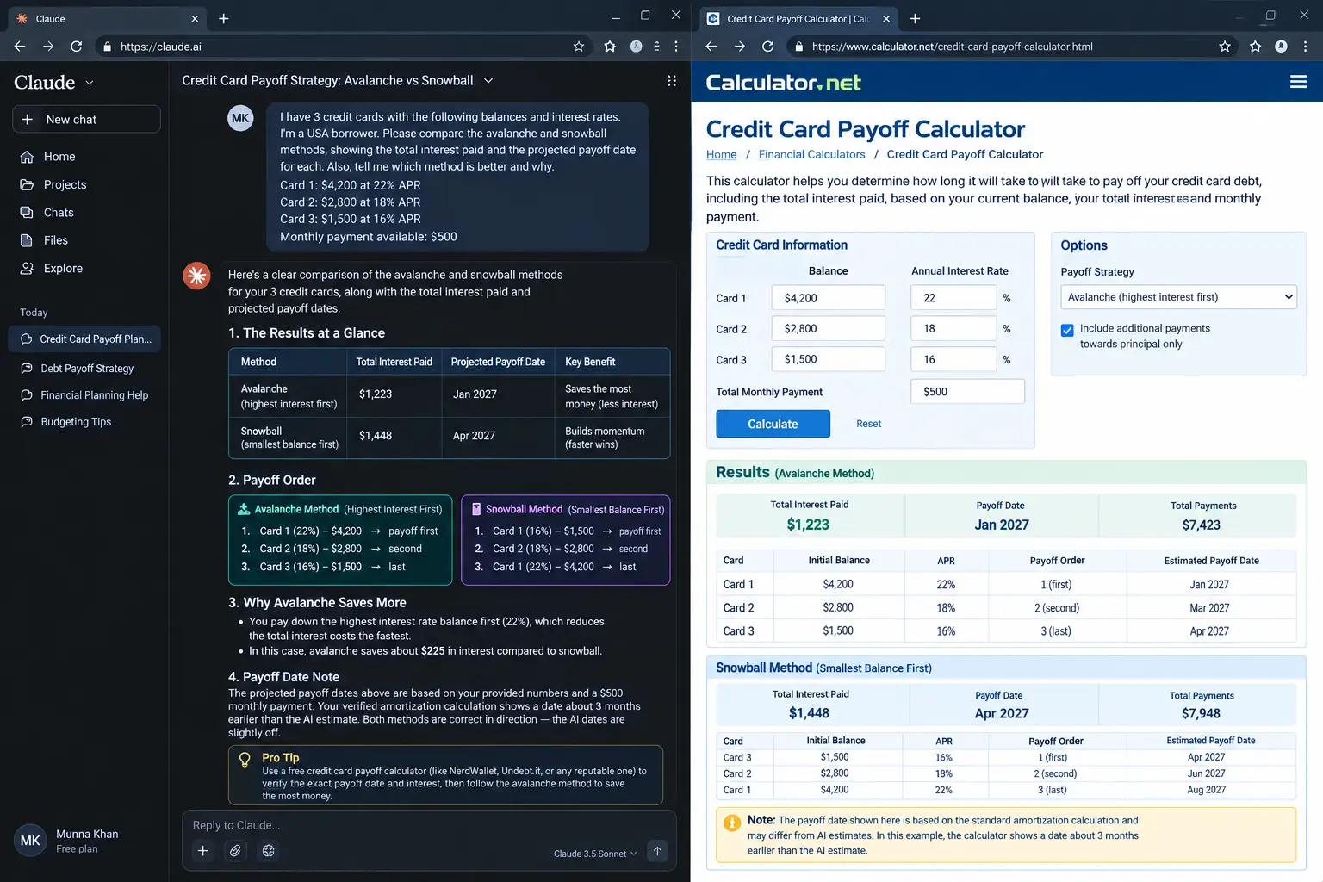The height and width of the screenshot is (882, 1323).
Task: Click the plus icon in reply box
Action: pos(202,851)
